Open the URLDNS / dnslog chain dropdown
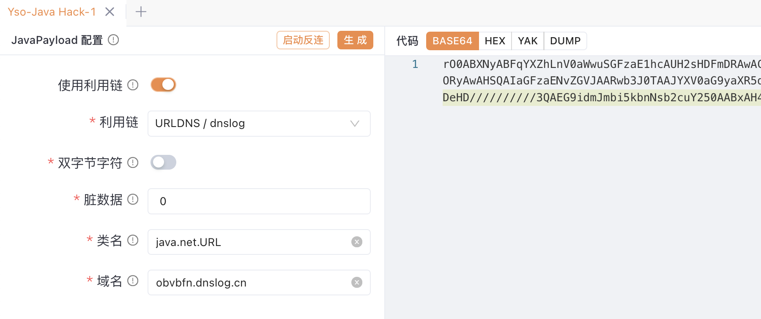This screenshot has width=761, height=319. 259,124
